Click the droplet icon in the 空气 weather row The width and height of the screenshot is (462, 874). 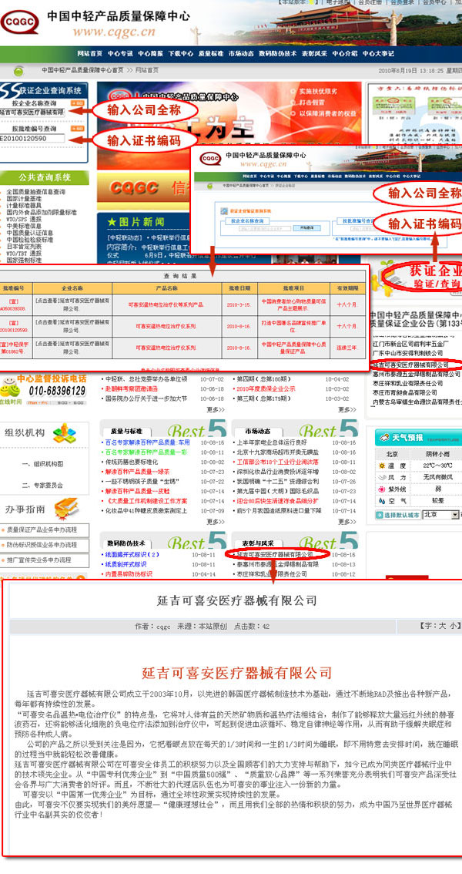point(382,501)
